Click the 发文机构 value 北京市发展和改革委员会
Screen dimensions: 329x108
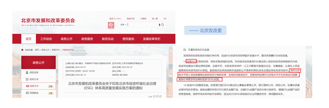(132, 63)
